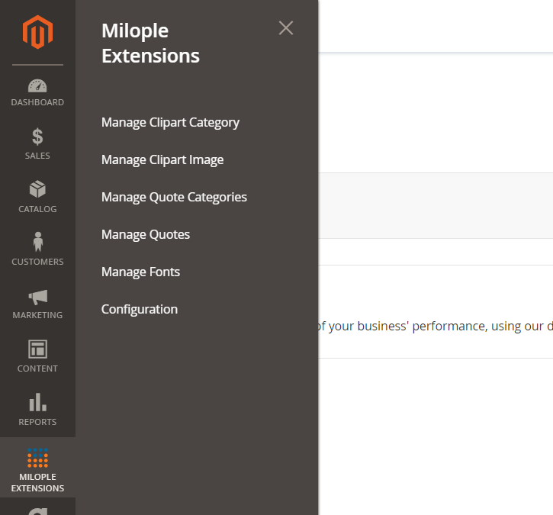Click the Milople Extensions dotted grid icon
This screenshot has width=553, height=515.
pyautogui.click(x=37, y=459)
